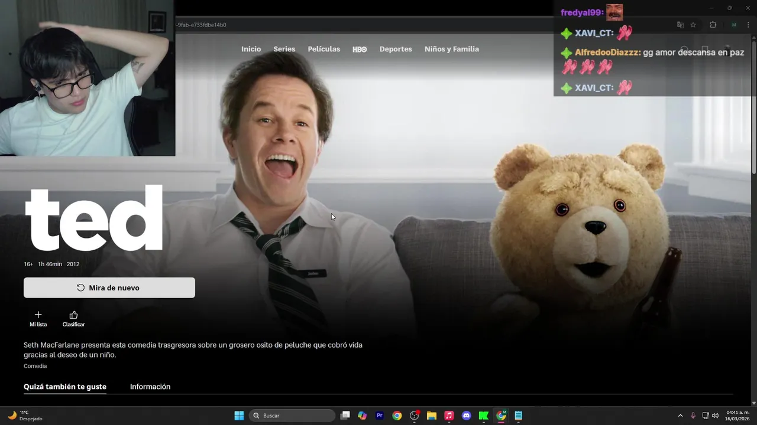Click the Mira de nuevo replay button
This screenshot has height=425, width=757.
pos(109,287)
